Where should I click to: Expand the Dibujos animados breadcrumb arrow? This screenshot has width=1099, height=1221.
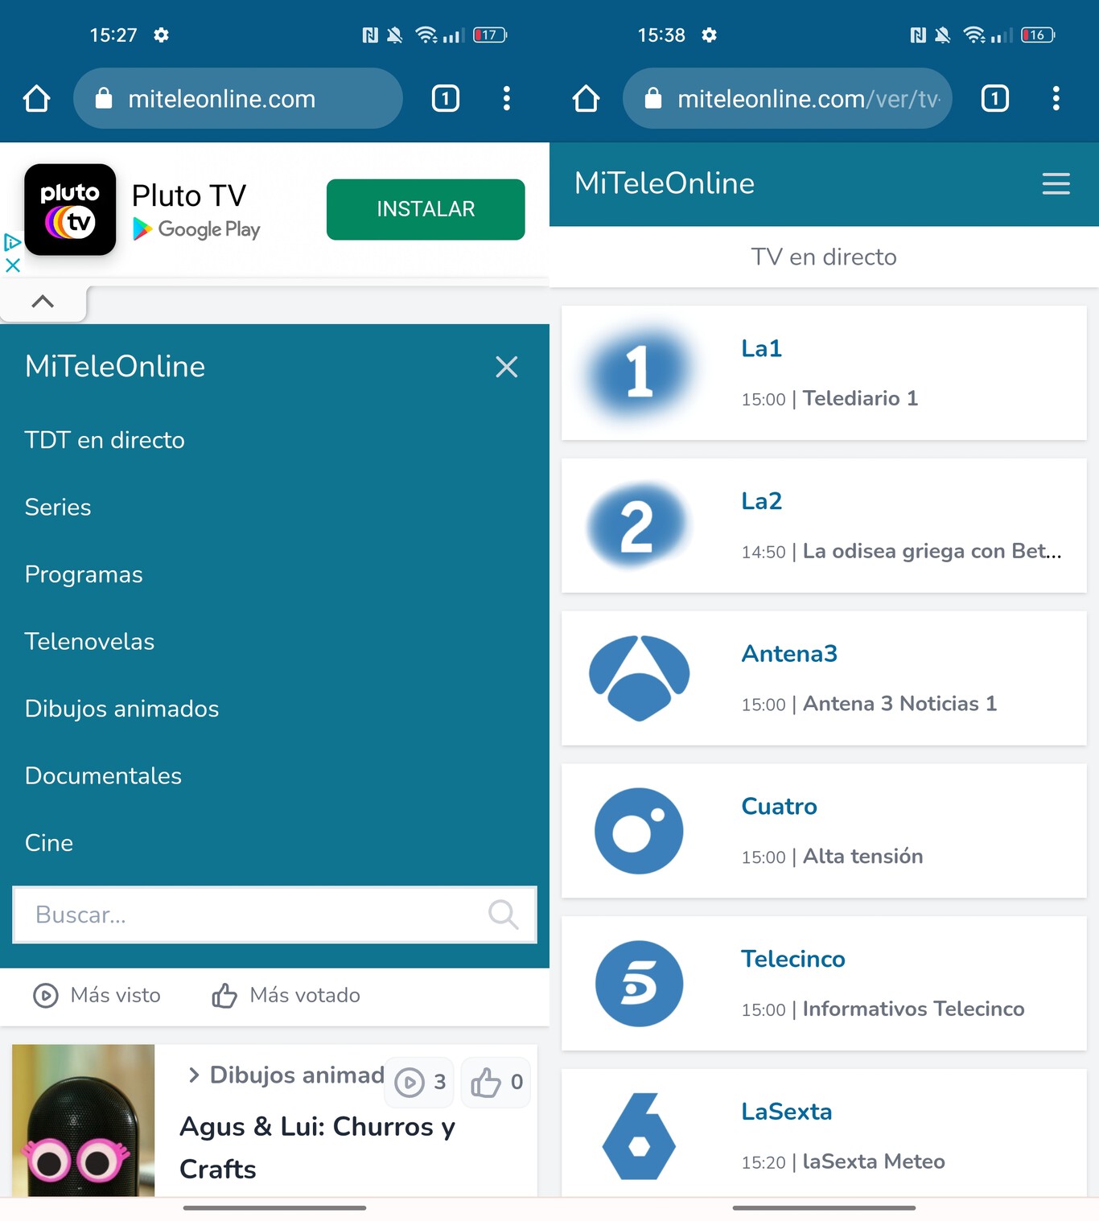194,1075
